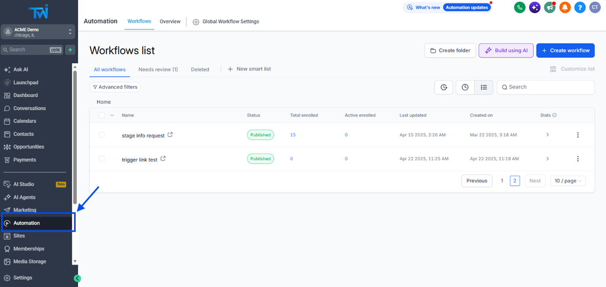This screenshot has height=287, width=606.
Task: Click total enrolled count 15
Action: (x=293, y=135)
